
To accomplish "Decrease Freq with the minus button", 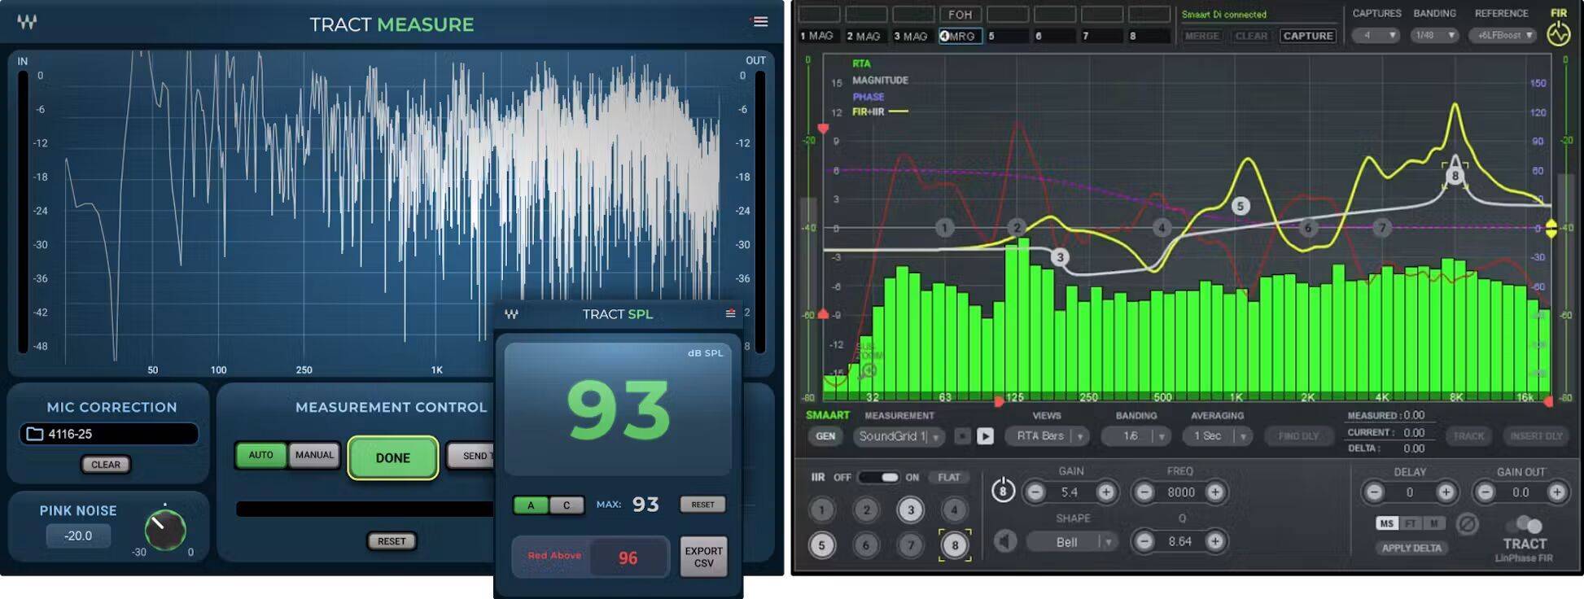I will (1144, 492).
